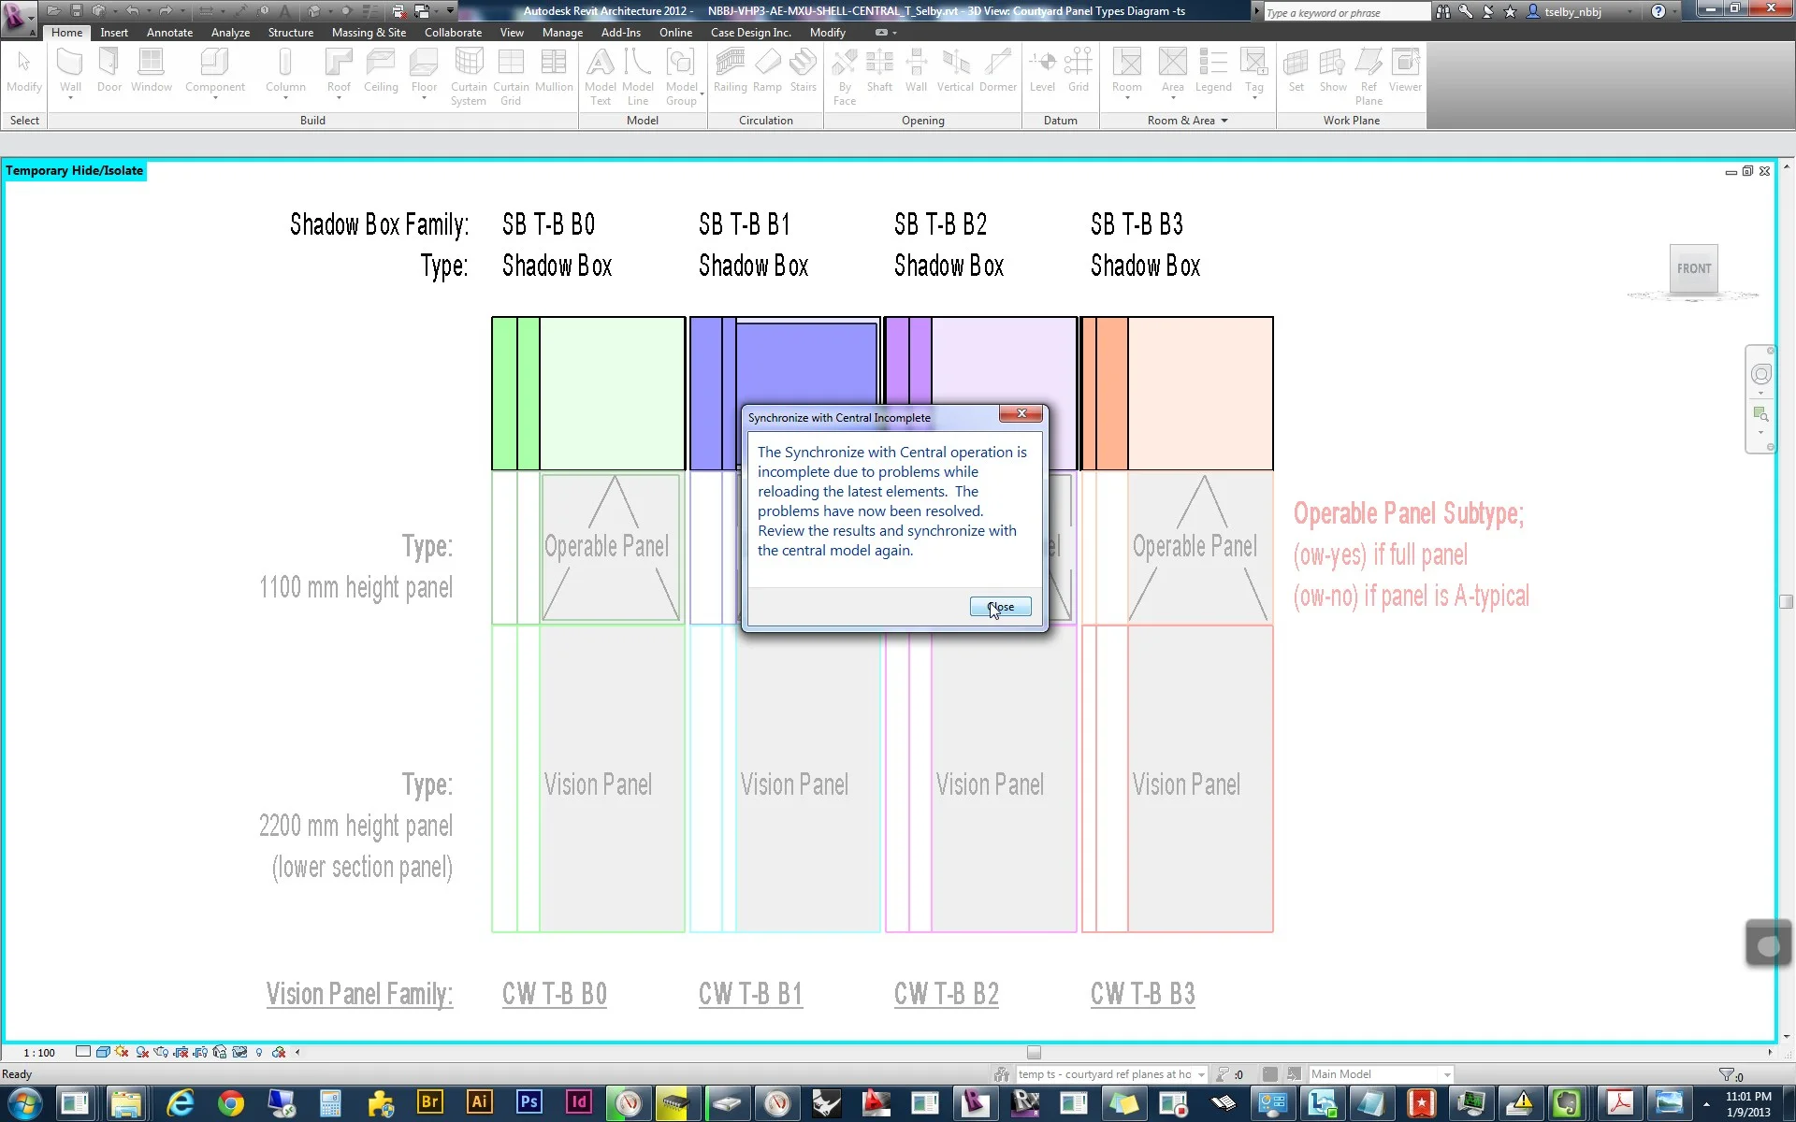The image size is (1796, 1122).
Task: Expand the Component dropdown arrow
Action: point(215,97)
